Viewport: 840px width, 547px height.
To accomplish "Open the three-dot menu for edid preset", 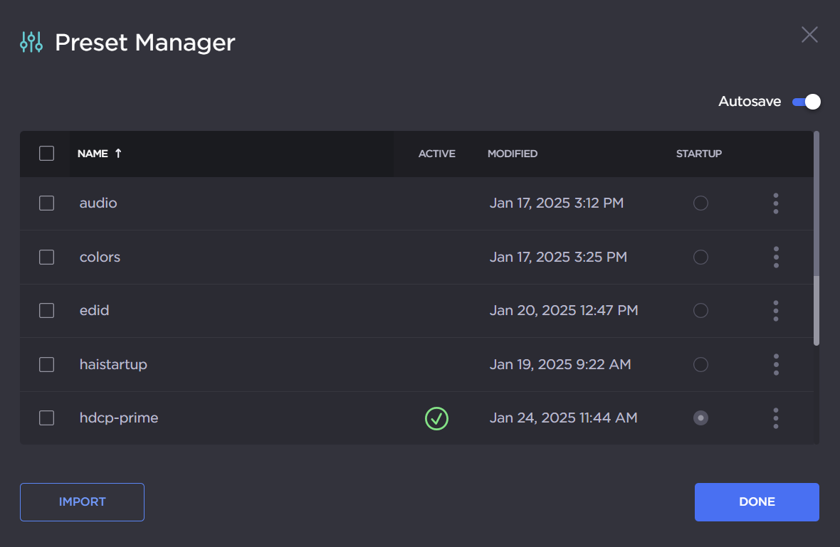I will 775,311.
